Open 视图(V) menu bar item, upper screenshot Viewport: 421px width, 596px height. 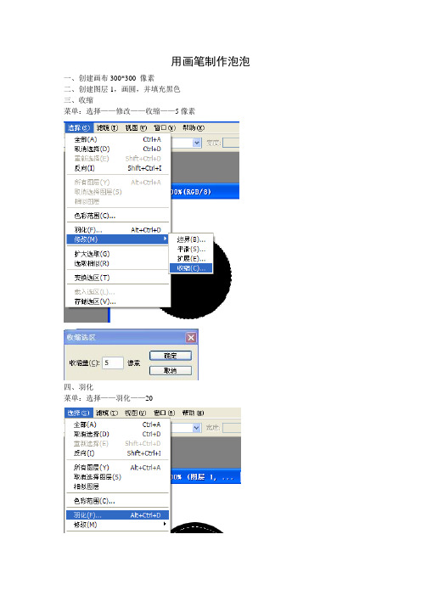tap(136, 127)
